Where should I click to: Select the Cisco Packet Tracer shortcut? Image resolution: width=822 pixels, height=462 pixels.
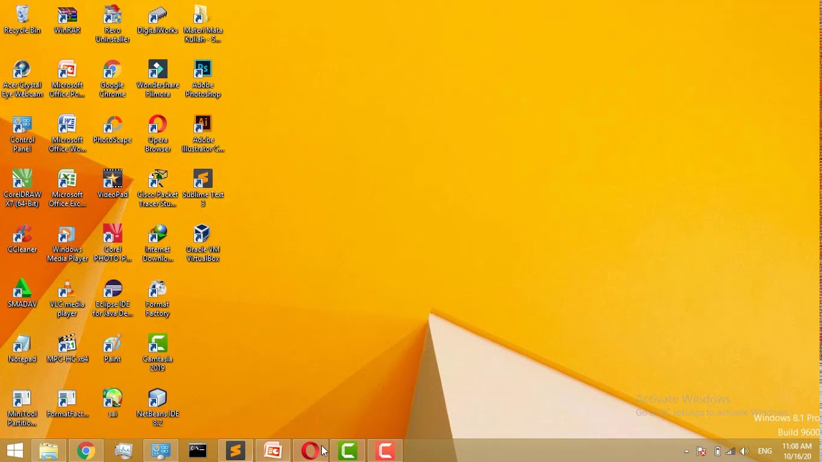coord(157,189)
